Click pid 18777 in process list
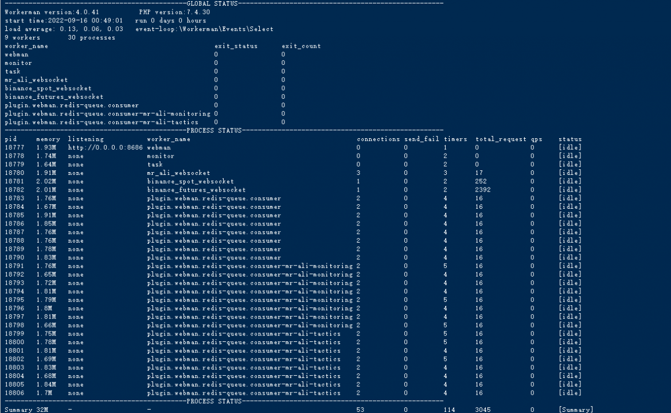This screenshot has height=413, width=671. [x=14, y=147]
